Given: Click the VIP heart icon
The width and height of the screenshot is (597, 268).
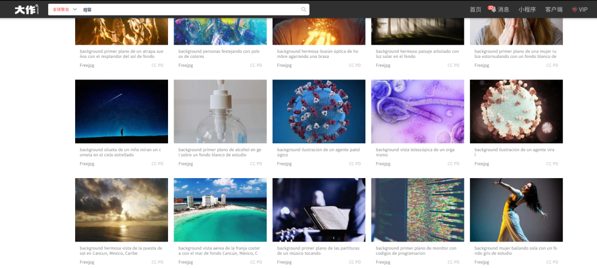Looking at the screenshot, I should pyautogui.click(x=574, y=9).
